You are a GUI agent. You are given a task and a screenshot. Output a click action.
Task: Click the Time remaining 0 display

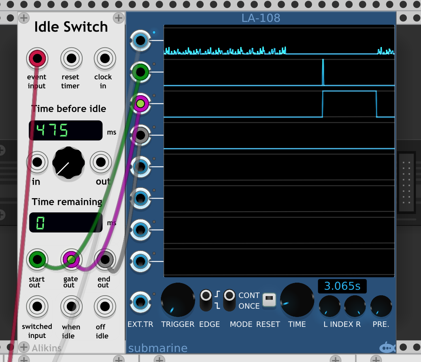(x=66, y=223)
